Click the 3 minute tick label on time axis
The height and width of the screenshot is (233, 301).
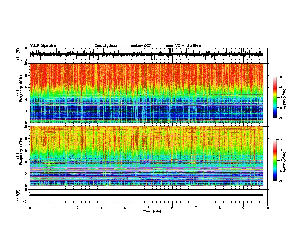coord(101,208)
